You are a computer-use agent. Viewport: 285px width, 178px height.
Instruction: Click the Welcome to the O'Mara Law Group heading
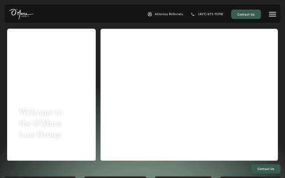click(41, 123)
